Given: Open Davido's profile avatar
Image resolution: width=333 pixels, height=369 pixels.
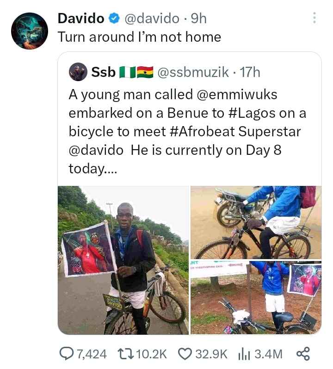Looking at the screenshot, I should click(x=30, y=31).
